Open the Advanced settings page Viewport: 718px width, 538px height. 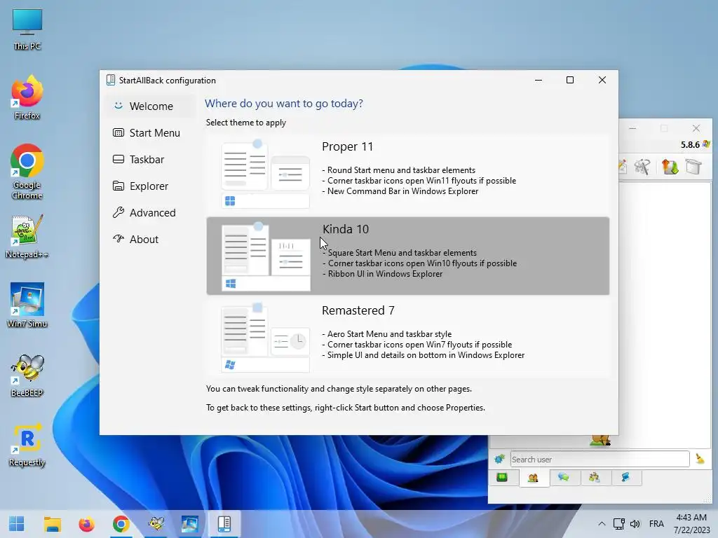point(151,213)
